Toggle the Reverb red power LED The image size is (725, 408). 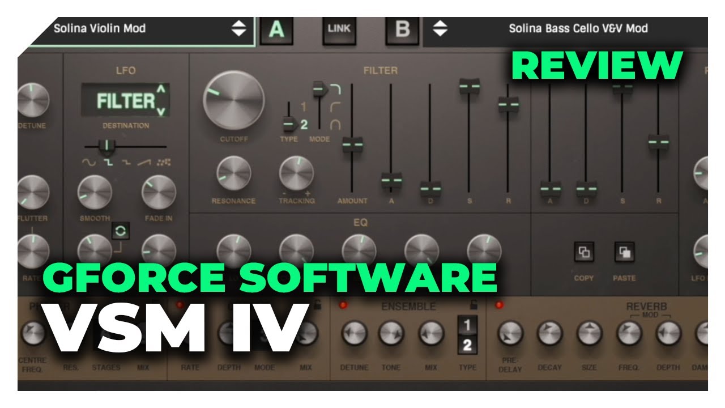point(500,305)
